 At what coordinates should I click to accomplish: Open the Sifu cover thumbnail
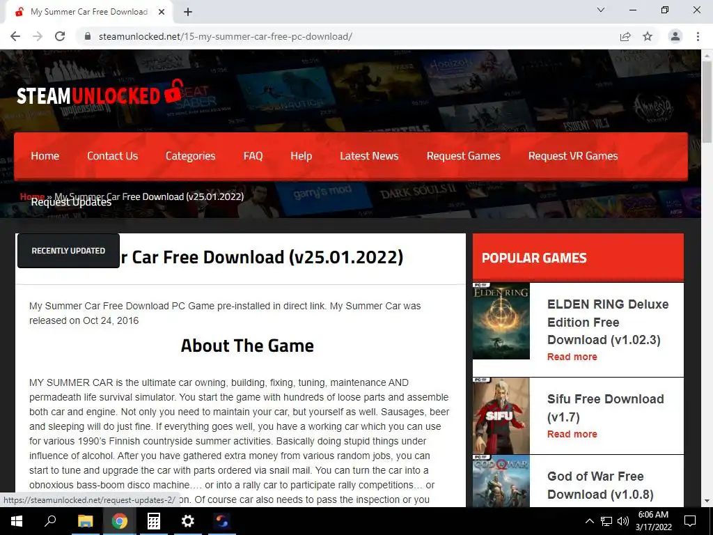[x=501, y=416]
